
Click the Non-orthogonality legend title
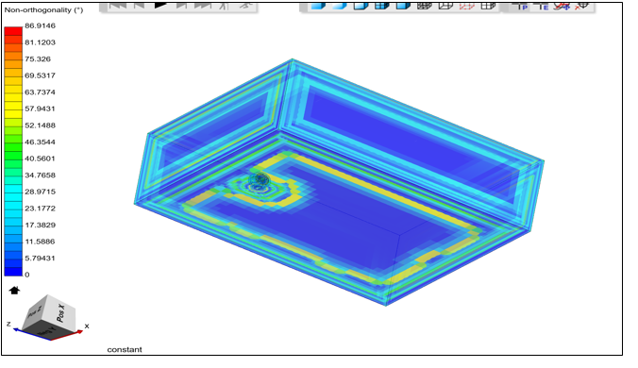(x=43, y=9)
